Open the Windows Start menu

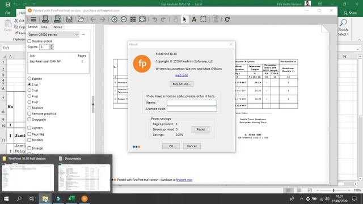click(6, 199)
